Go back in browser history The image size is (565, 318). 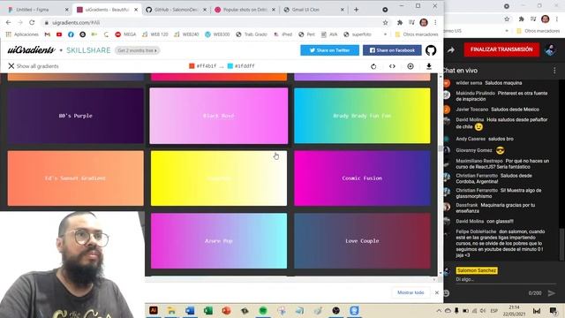tap(8, 22)
